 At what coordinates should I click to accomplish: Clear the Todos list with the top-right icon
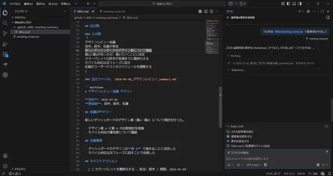pos(327,126)
